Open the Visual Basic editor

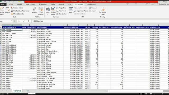[x=2, y=11]
